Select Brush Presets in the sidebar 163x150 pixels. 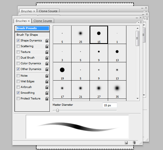tap(33, 28)
